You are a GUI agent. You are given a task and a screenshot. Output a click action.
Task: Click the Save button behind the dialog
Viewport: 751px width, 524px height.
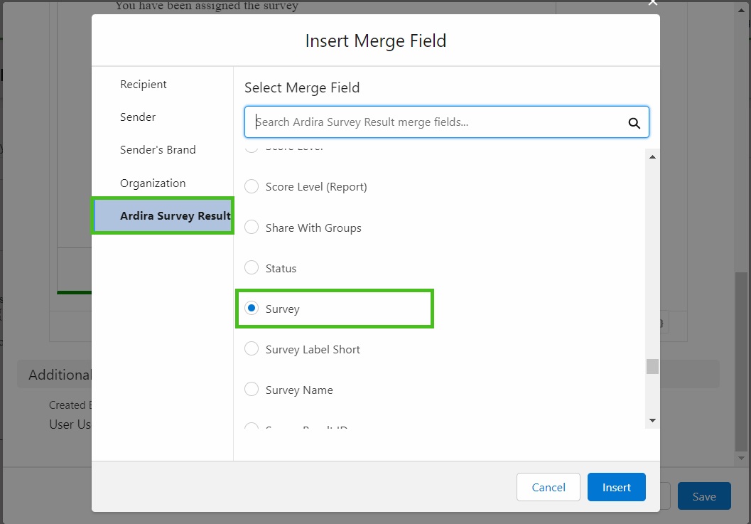pos(703,497)
